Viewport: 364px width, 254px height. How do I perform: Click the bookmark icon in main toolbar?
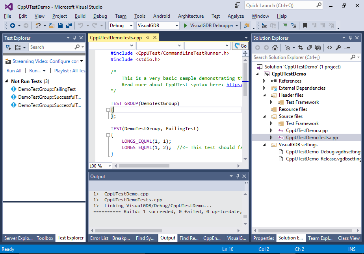[x=305, y=26]
